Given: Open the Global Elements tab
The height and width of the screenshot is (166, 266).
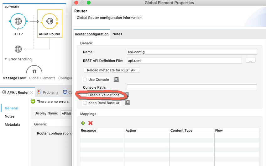Looking at the screenshot, I should pyautogui.click(x=42, y=78).
